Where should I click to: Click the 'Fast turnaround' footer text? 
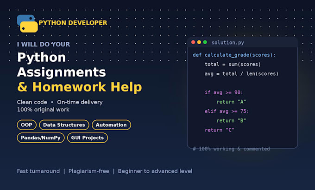(38, 171)
